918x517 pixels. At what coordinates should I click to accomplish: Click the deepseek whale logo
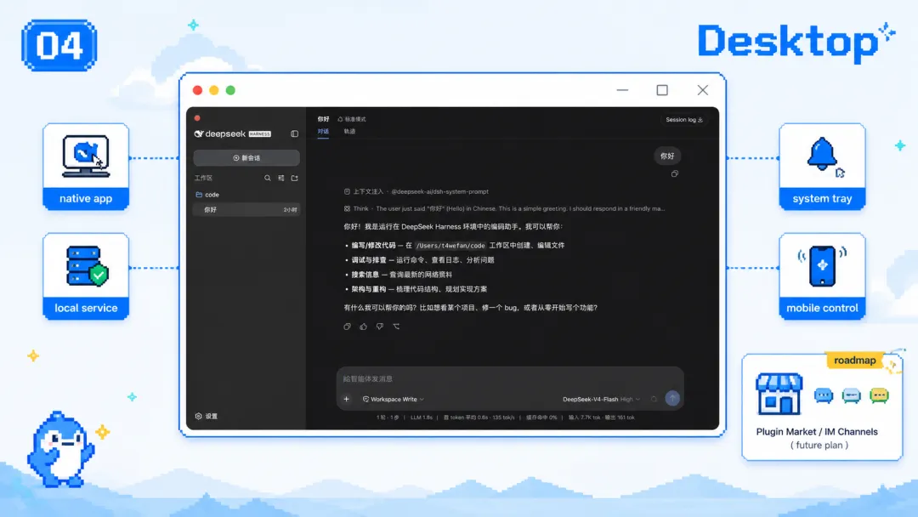[198, 134]
